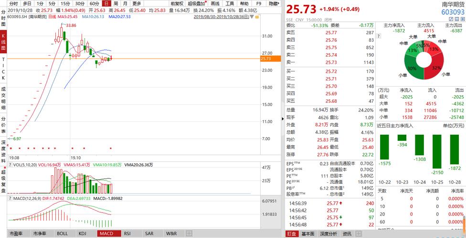This screenshot has height=238, width=466.
Task: Switch indicator to KDJ
Action: [83, 234]
